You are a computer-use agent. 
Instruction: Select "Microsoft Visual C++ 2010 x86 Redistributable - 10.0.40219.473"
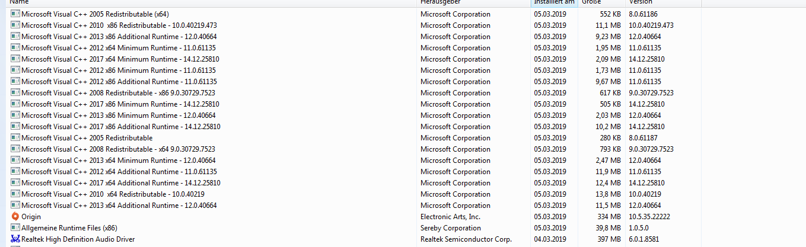tap(119, 25)
